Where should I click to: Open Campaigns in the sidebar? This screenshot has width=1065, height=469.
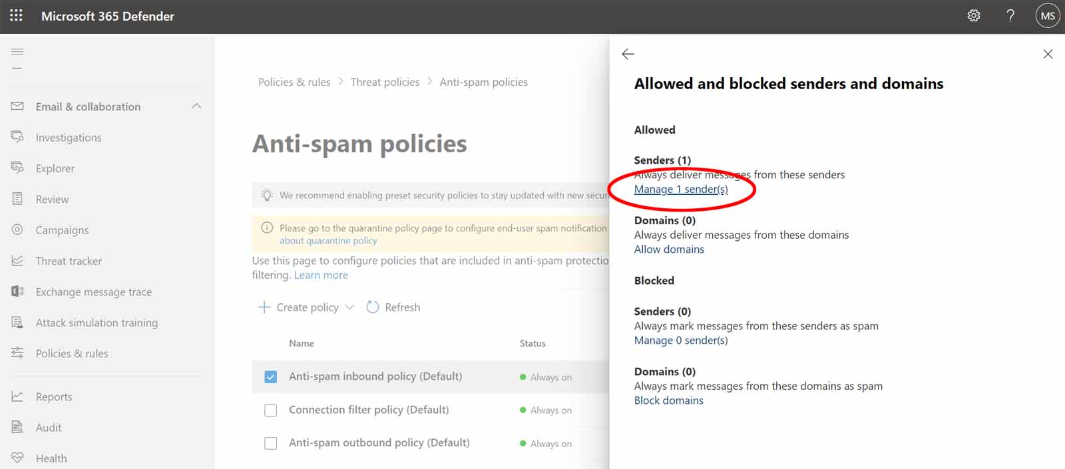[62, 230]
